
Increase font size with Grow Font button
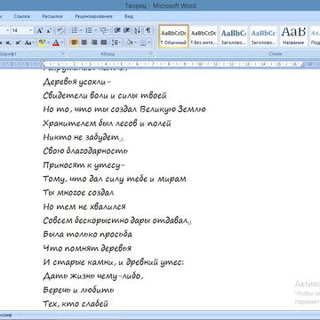pos(39,30)
